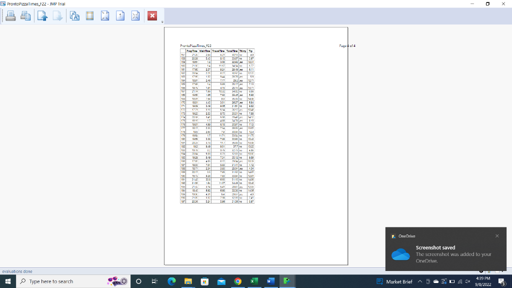Open the Windows Start menu
The height and width of the screenshot is (288, 512).
8,281
